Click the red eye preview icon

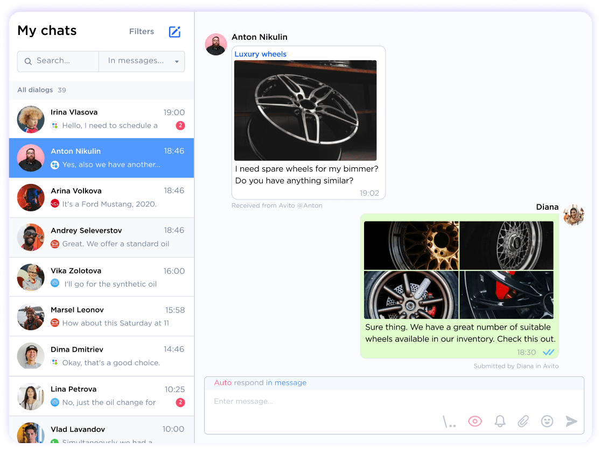click(x=474, y=421)
